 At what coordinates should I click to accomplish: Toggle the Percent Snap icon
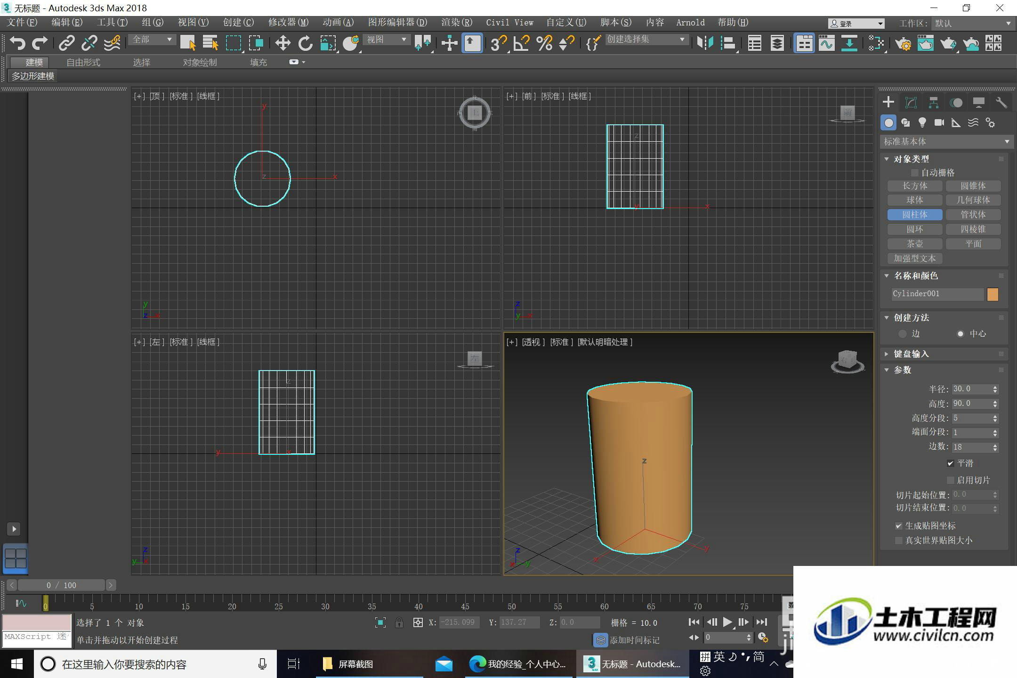click(x=544, y=43)
